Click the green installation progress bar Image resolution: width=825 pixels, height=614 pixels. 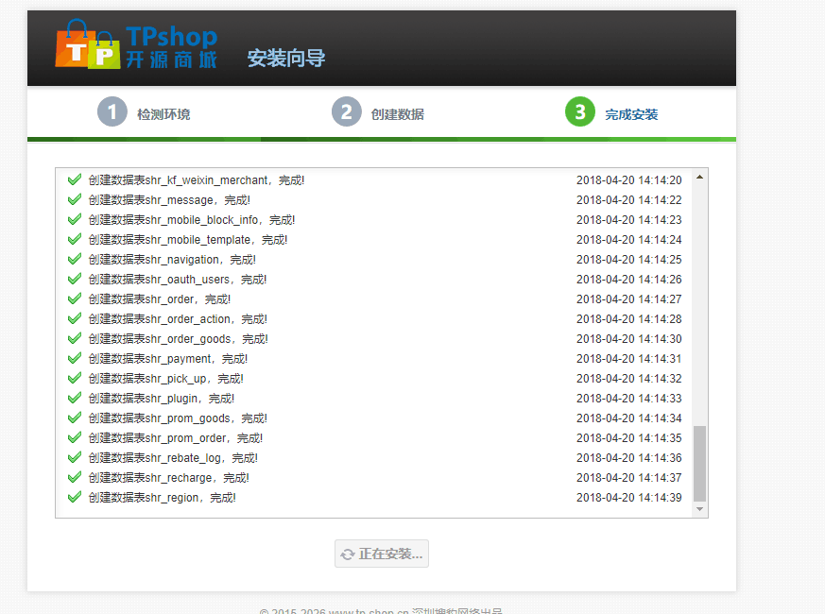(x=381, y=139)
